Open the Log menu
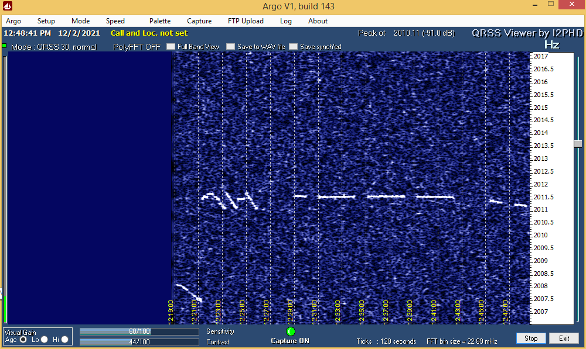This screenshot has width=586, height=349. 285,21
